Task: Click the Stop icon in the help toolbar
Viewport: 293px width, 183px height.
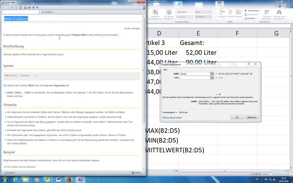Action: 12,7
